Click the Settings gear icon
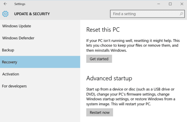187x122 pixels. click(x=5, y=14)
